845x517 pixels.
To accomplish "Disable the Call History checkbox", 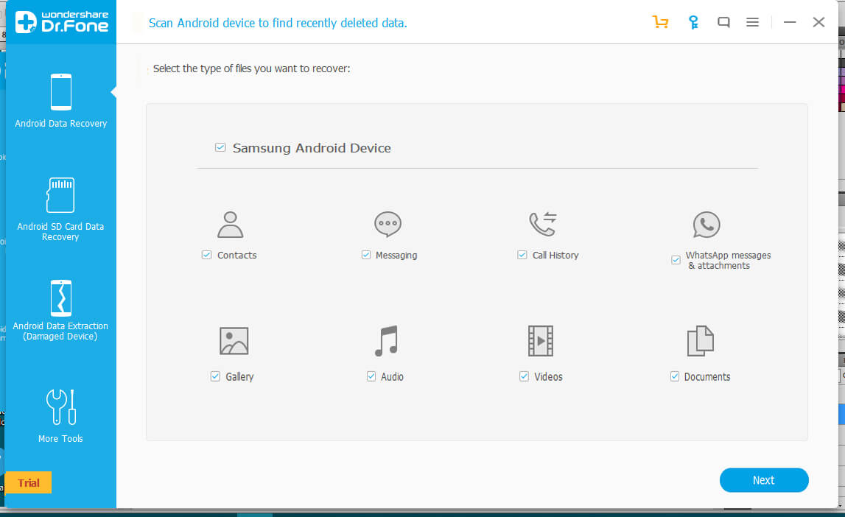I will (522, 255).
